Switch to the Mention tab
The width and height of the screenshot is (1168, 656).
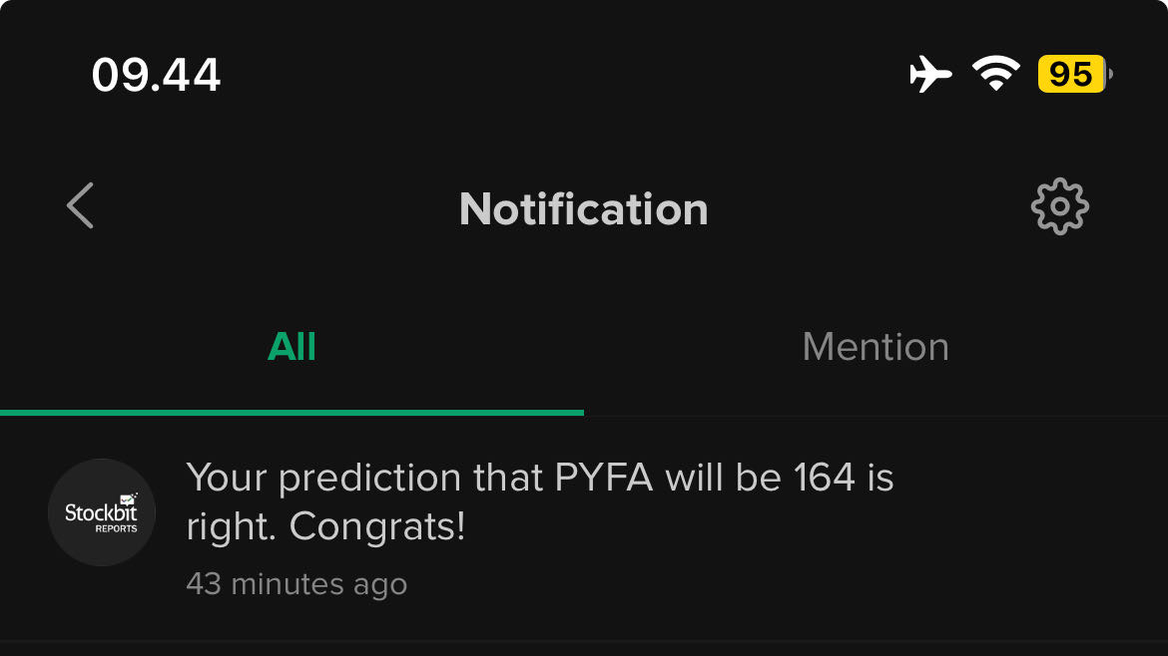(876, 347)
